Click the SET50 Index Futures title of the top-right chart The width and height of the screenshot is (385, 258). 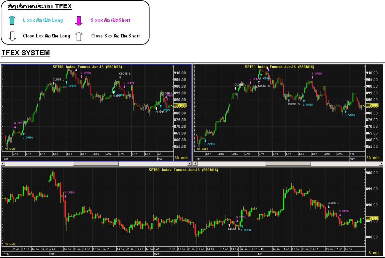pos(279,67)
